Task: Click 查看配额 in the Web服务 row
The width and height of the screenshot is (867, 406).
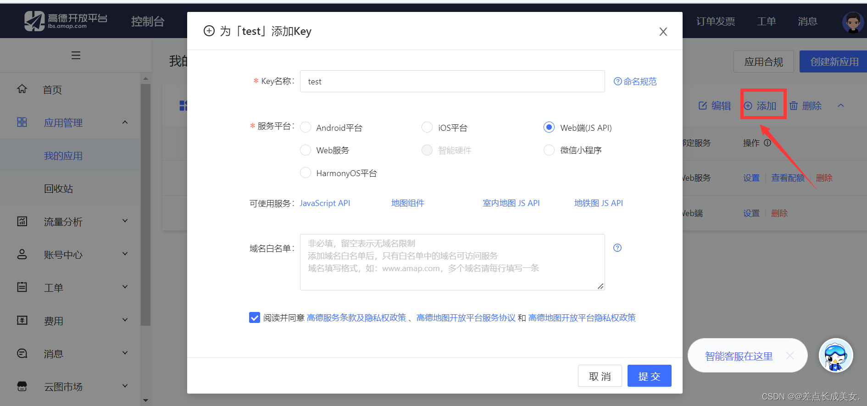Action: [788, 178]
